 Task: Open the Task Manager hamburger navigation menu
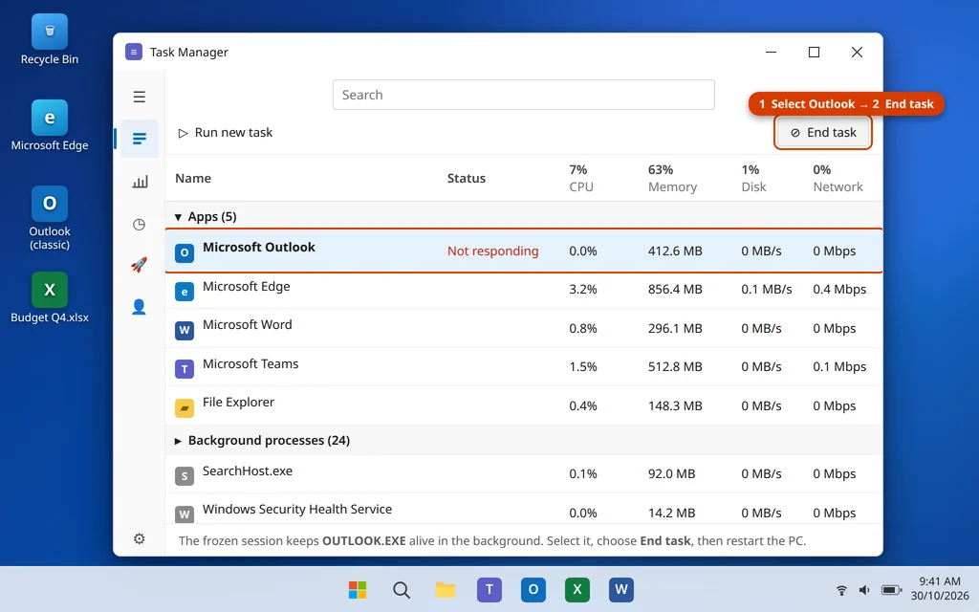click(x=140, y=97)
